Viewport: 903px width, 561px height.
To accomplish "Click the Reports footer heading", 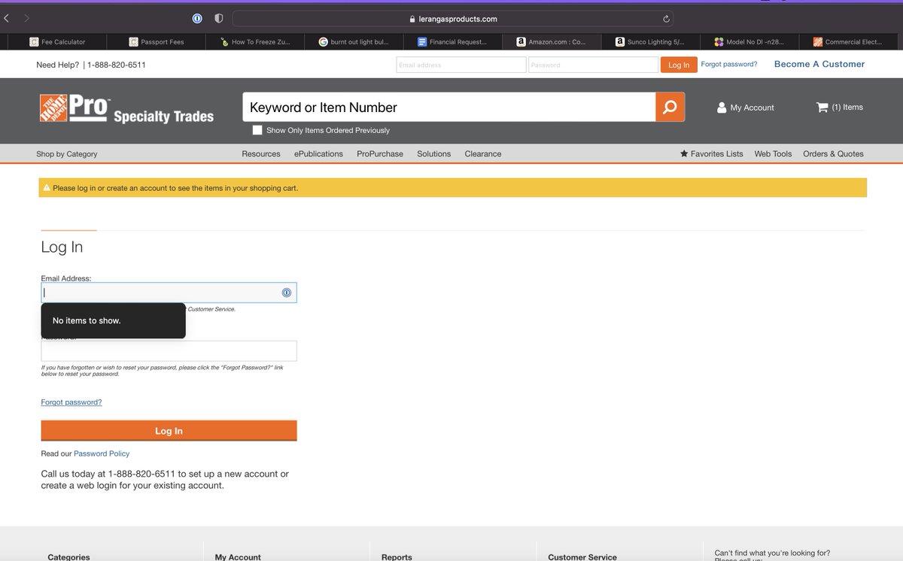I will coord(397,557).
